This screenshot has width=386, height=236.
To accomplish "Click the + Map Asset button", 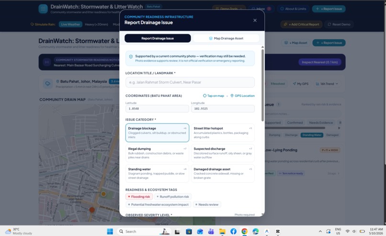I will [295, 43].
